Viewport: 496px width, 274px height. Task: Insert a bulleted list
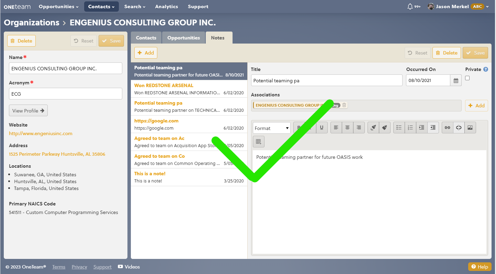tap(399, 127)
